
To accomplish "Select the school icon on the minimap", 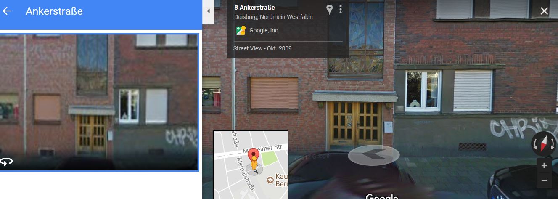I will point(270,180).
